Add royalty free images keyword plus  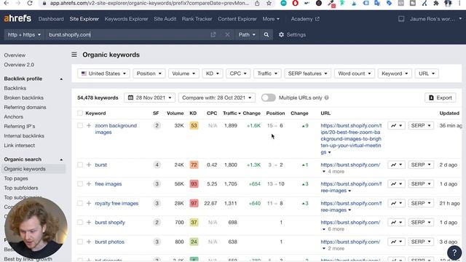point(89,204)
